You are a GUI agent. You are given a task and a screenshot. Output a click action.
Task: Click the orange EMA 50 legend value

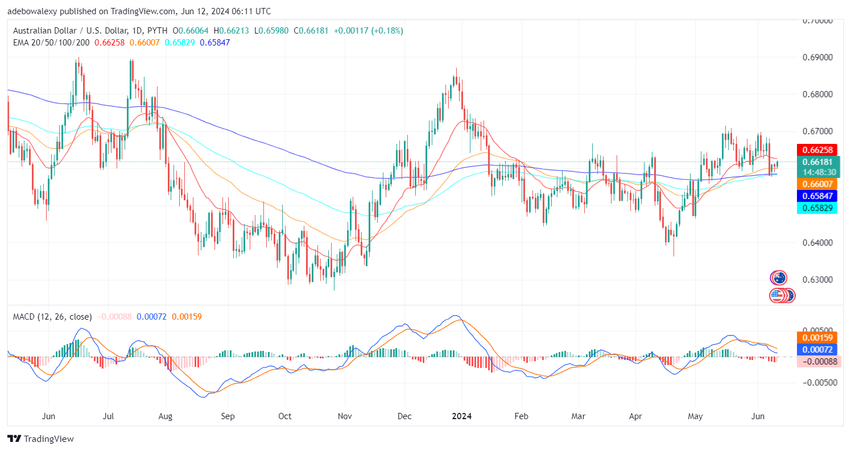[146, 43]
